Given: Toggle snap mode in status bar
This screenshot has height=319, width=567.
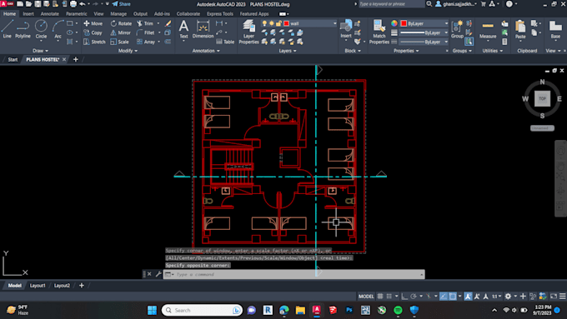Looking at the screenshot, I should (389, 297).
